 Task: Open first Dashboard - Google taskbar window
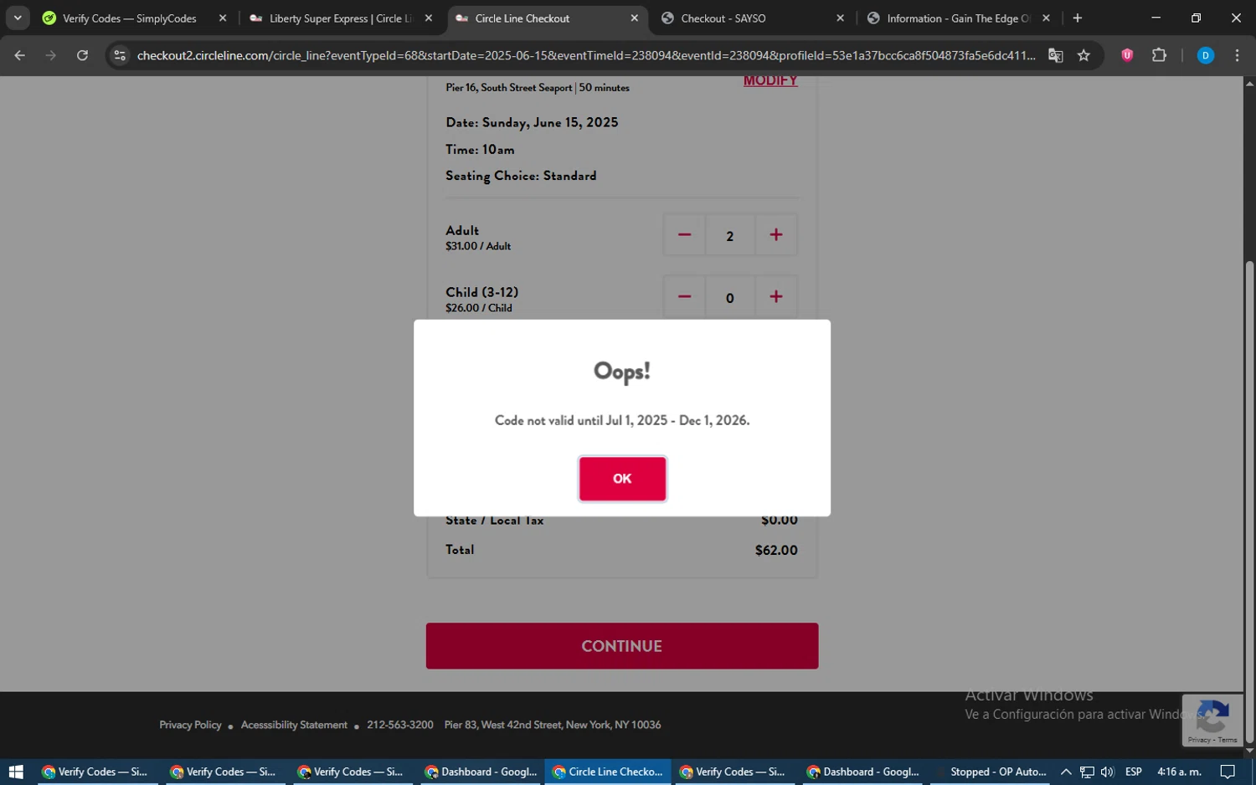pos(481,772)
